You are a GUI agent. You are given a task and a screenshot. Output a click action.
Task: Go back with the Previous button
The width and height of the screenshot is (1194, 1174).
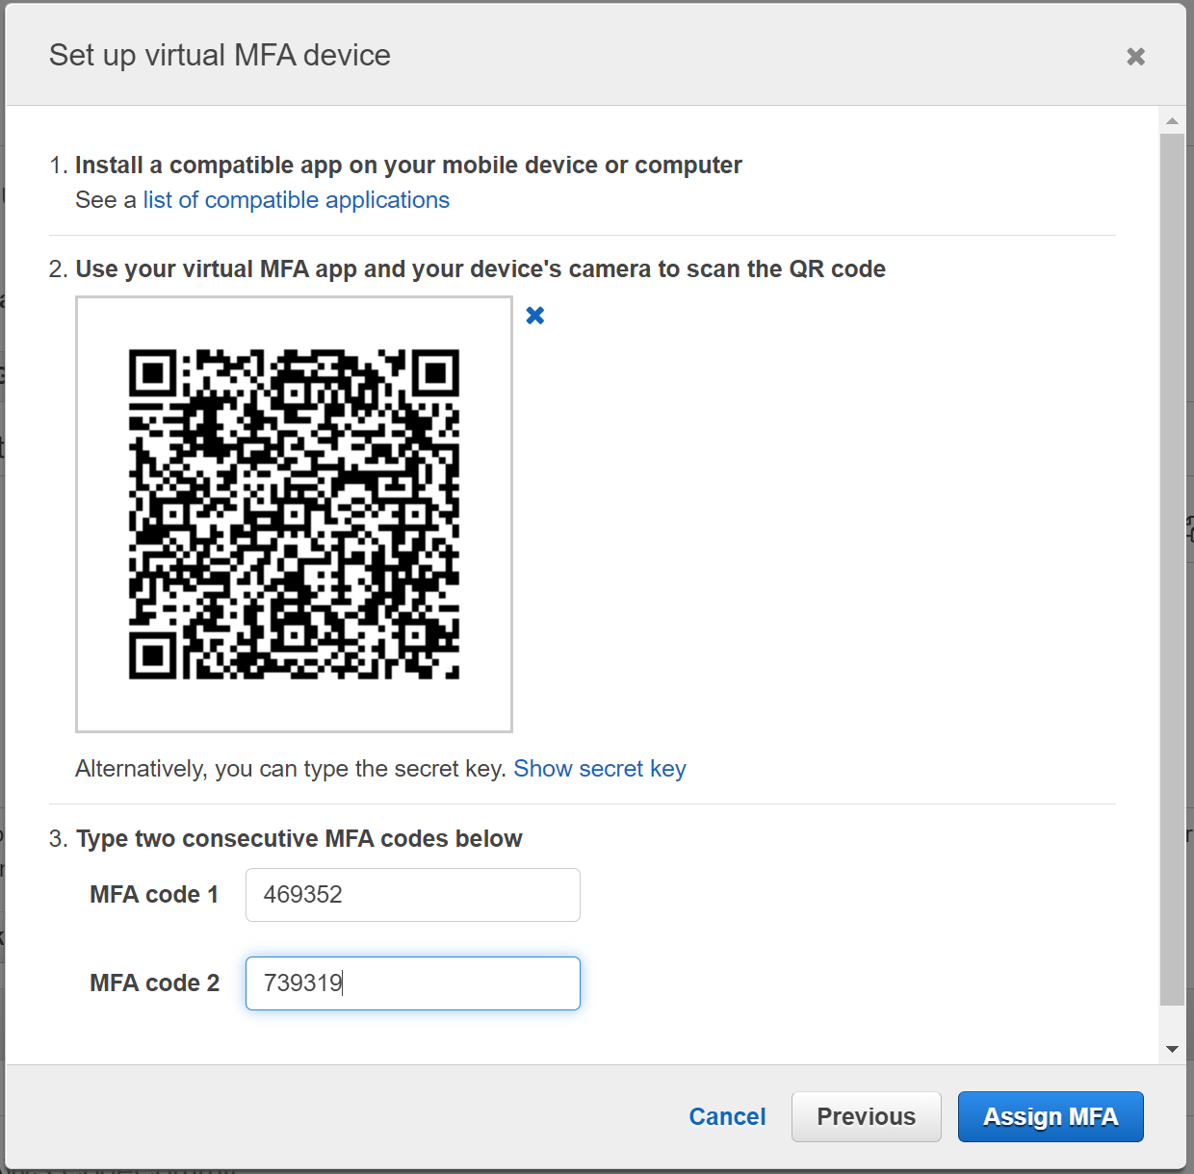[866, 1116]
